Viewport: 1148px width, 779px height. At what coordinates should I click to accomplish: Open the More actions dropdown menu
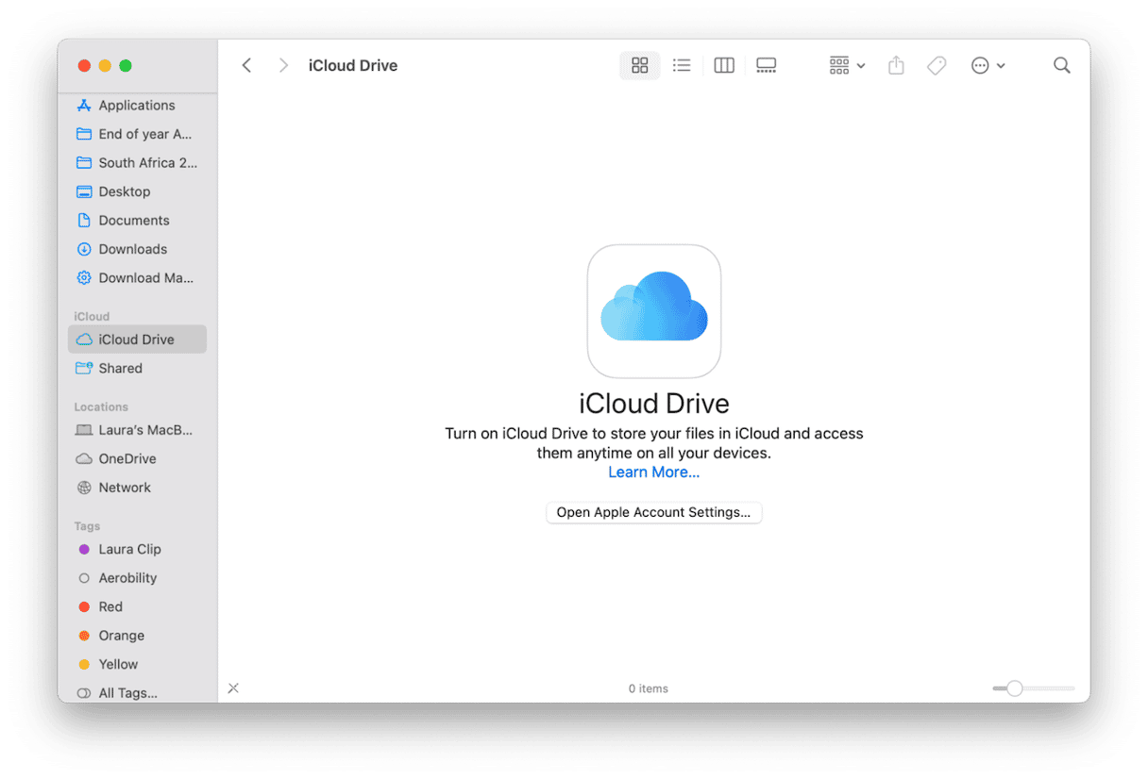[x=988, y=65]
